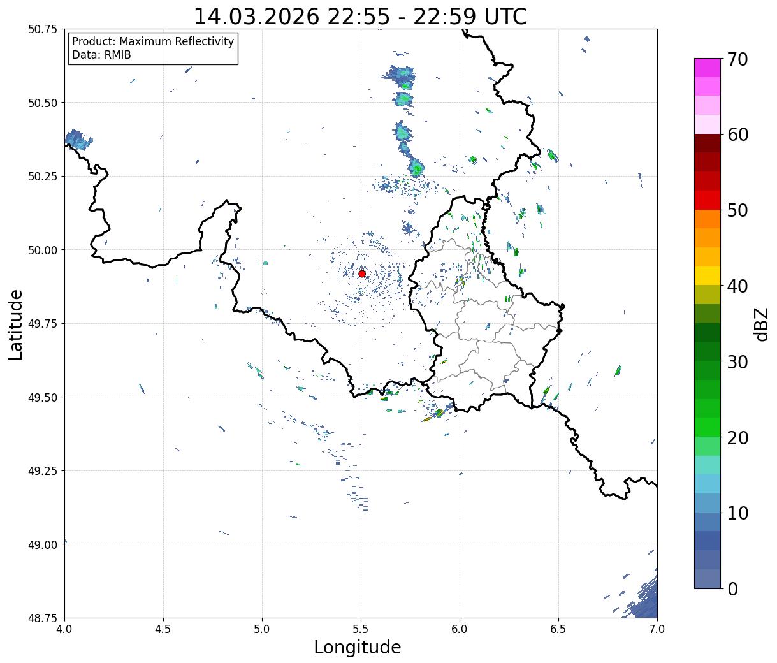This screenshot has width=777, height=663.
Task: Click the 48.75 latitude tick label
Action: (x=43, y=618)
